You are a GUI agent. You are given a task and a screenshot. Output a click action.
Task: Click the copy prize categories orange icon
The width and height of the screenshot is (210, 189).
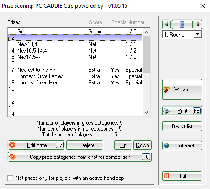point(12,157)
